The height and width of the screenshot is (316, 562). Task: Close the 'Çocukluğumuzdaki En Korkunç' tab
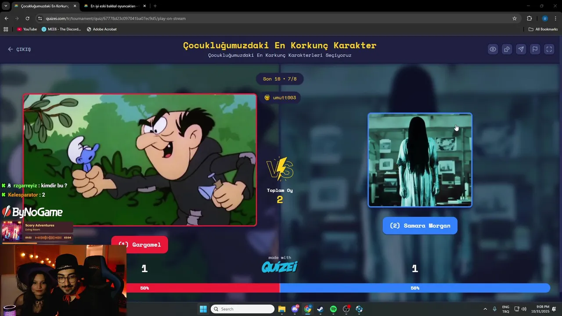(75, 6)
